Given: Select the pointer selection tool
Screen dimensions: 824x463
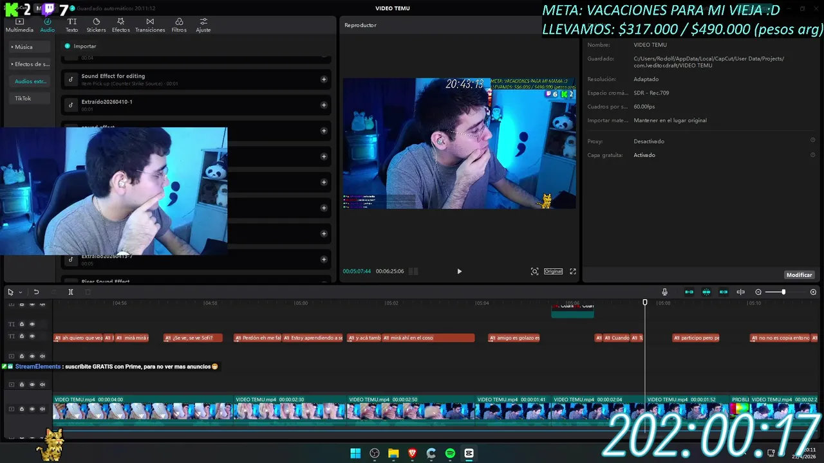Looking at the screenshot, I should pos(10,292).
